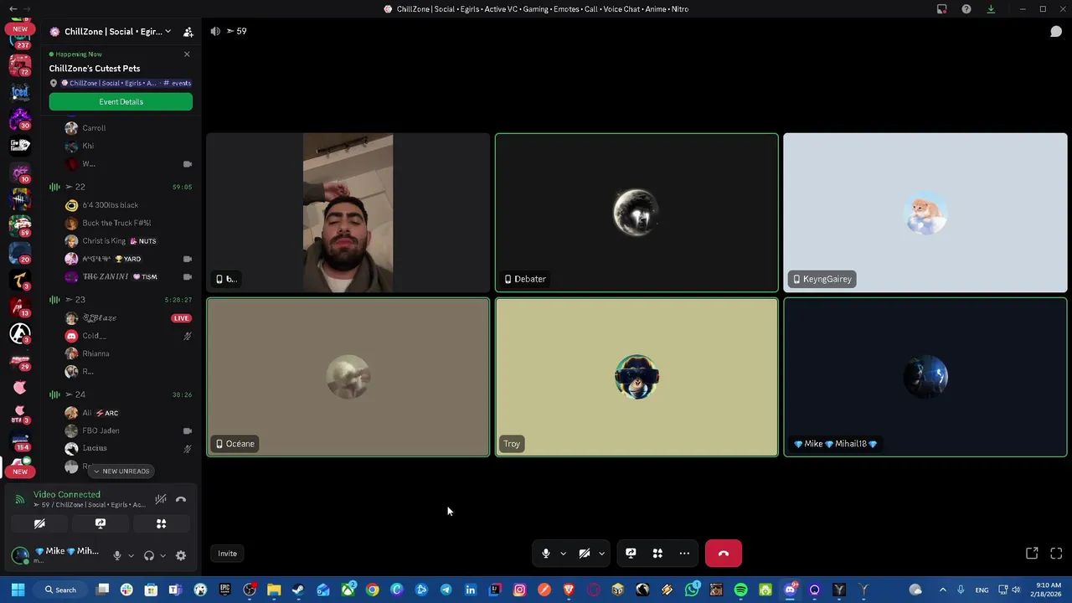The width and height of the screenshot is (1072, 603).
Task: Open Discord inbox icon in title bar
Action: click(x=942, y=9)
